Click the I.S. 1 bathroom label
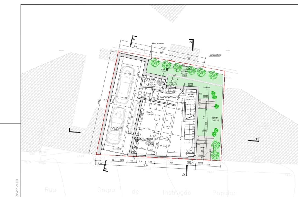The height and width of the screenshot is (197, 298). pyautogui.click(x=152, y=82)
